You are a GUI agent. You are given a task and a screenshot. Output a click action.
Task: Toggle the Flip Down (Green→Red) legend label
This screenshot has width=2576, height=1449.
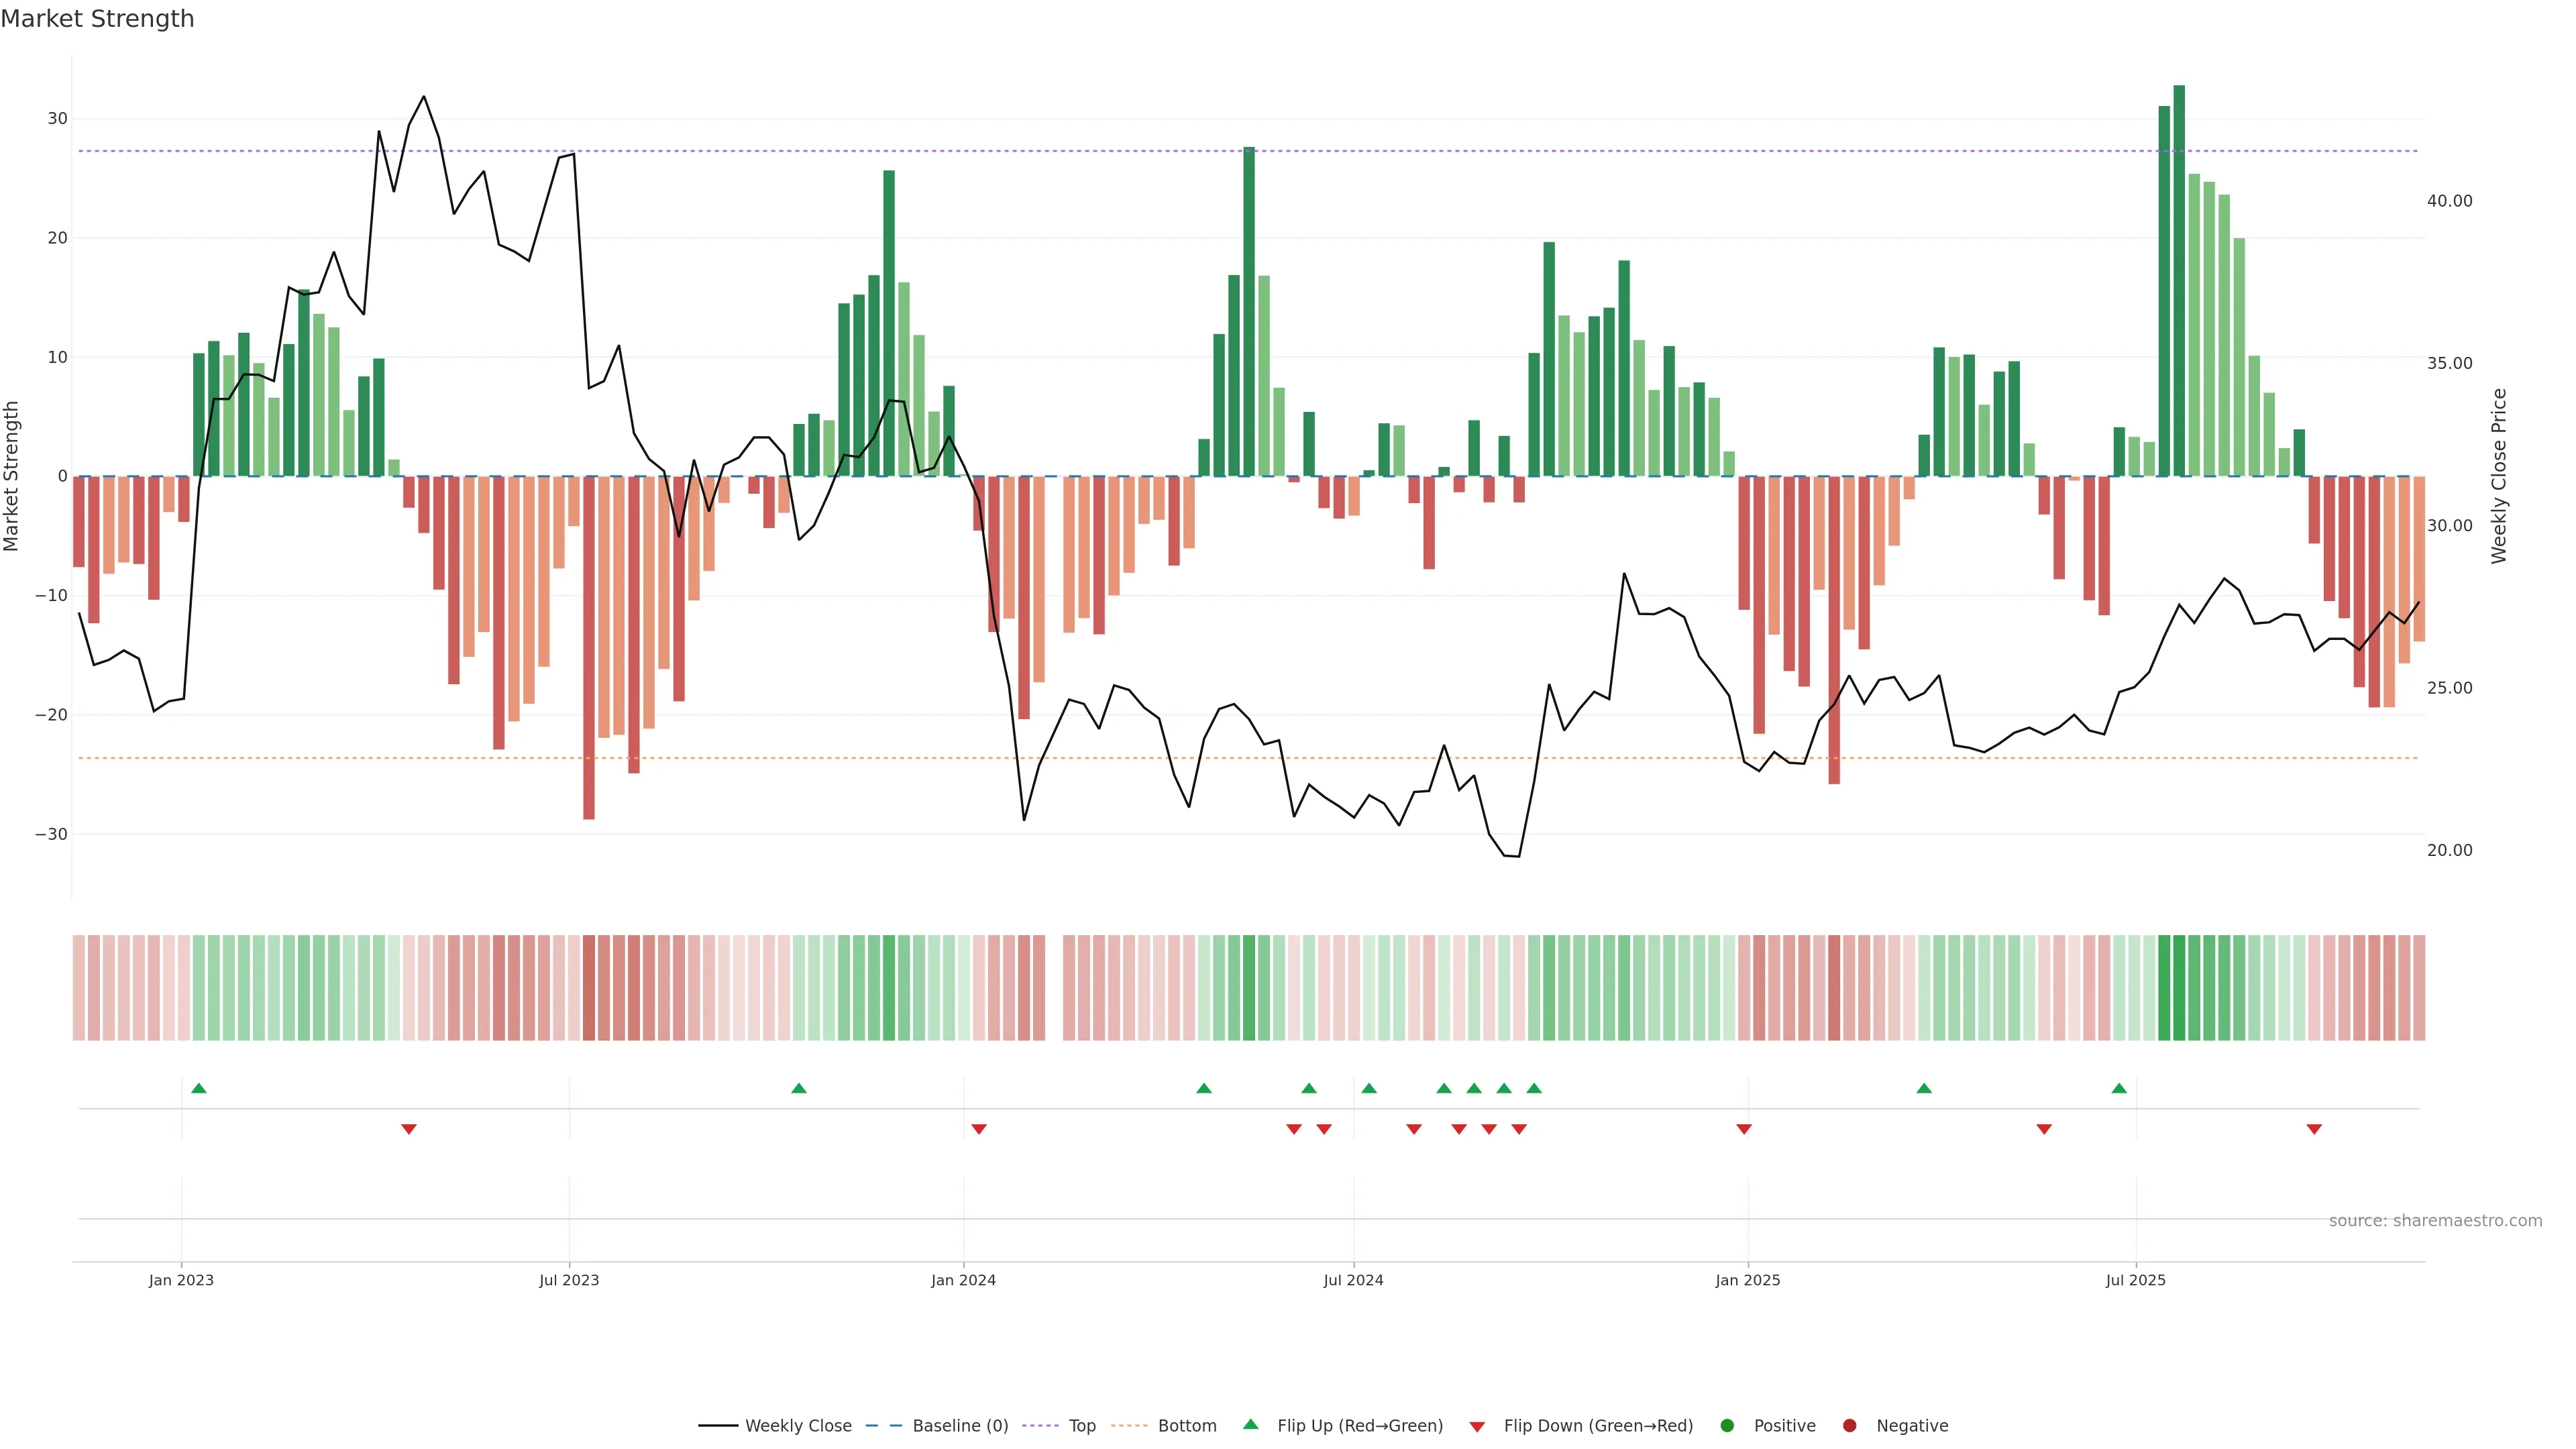[x=1598, y=1426]
